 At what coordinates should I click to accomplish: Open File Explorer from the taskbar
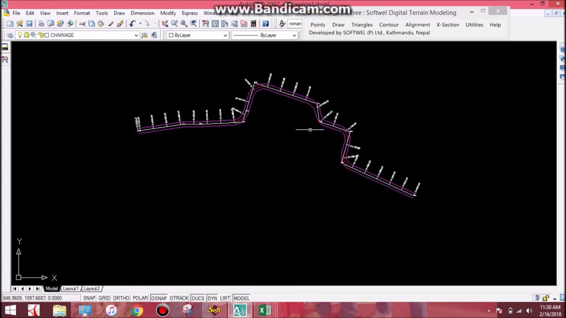point(60,310)
